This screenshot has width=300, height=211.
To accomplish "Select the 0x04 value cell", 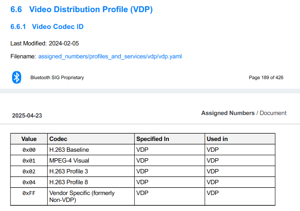I will pos(29,182).
